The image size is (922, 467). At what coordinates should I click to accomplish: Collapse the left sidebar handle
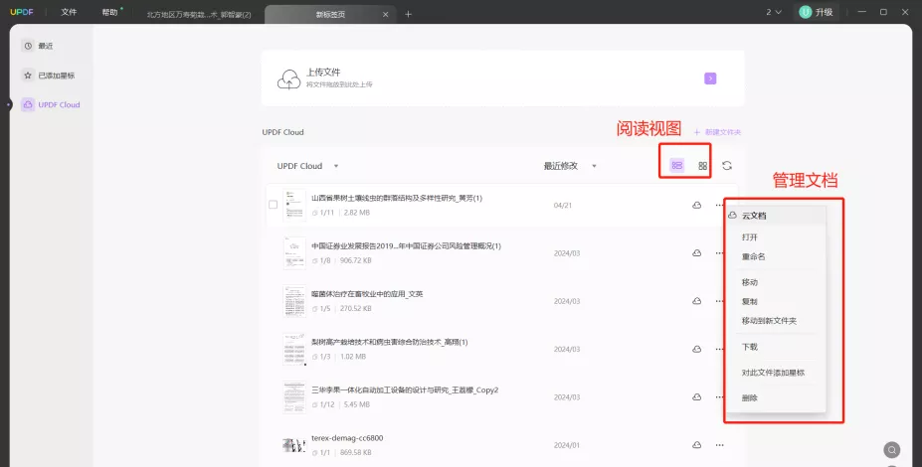coord(8,105)
